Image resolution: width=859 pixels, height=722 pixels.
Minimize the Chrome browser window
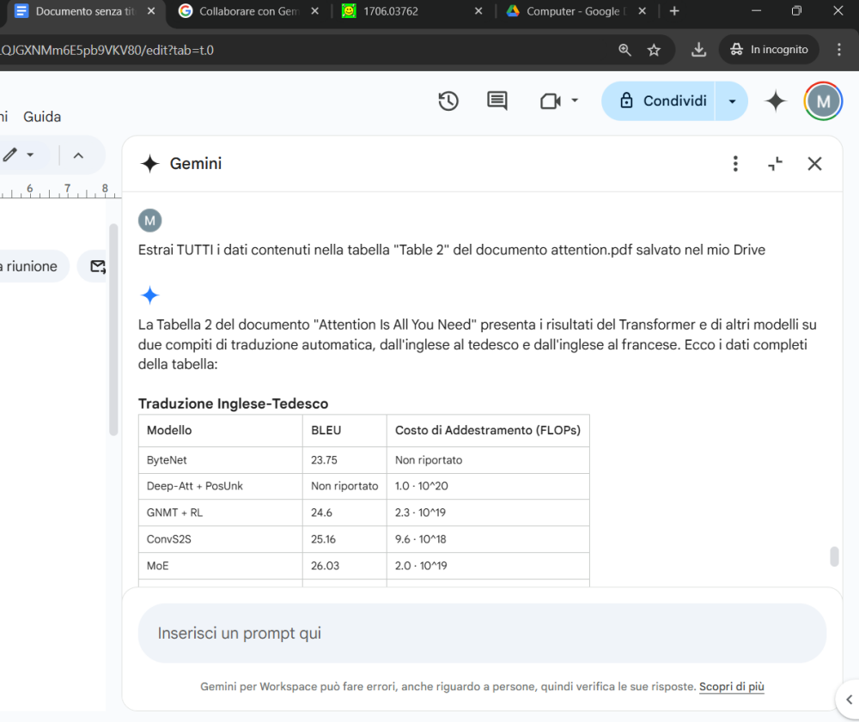coord(757,11)
